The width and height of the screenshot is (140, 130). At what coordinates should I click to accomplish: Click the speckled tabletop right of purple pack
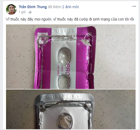click(x=115, y=57)
